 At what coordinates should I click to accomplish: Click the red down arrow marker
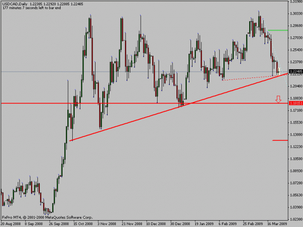pyautogui.click(x=278, y=99)
